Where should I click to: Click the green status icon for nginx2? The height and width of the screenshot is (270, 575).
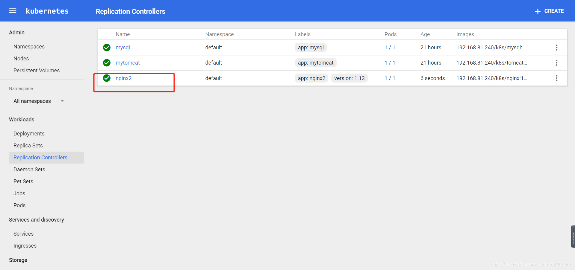[x=107, y=78]
